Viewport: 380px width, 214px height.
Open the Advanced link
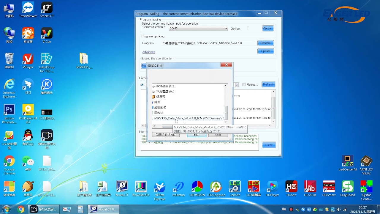pos(149,52)
